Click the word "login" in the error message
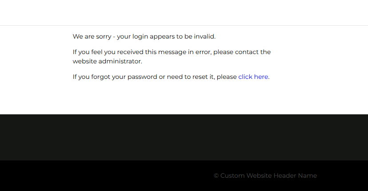Screen dimensions: 368x191 click(140, 36)
